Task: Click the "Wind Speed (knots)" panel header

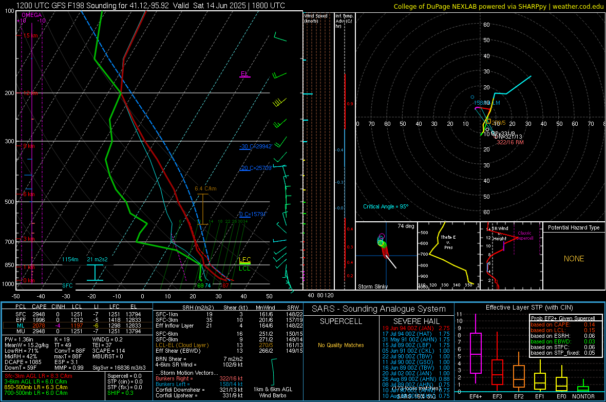Action: (x=316, y=18)
